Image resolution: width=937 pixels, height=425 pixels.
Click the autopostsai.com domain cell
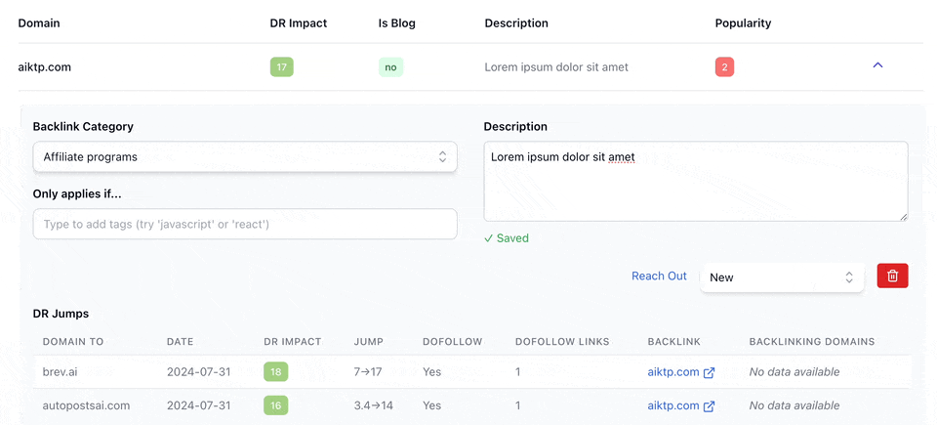click(86, 405)
